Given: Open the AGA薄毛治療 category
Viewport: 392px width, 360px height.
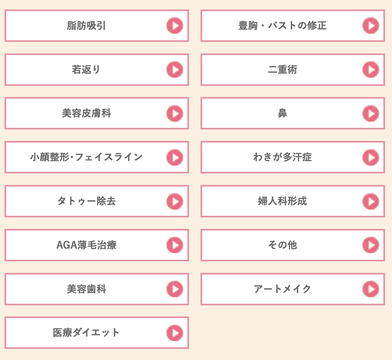Looking at the screenshot, I should pyautogui.click(x=97, y=245).
